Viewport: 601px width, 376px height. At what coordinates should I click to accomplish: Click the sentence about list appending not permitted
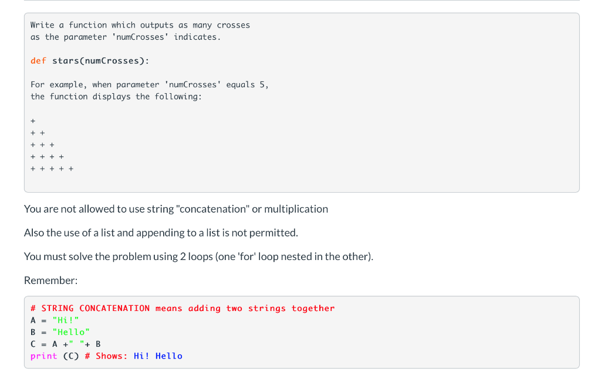point(161,233)
